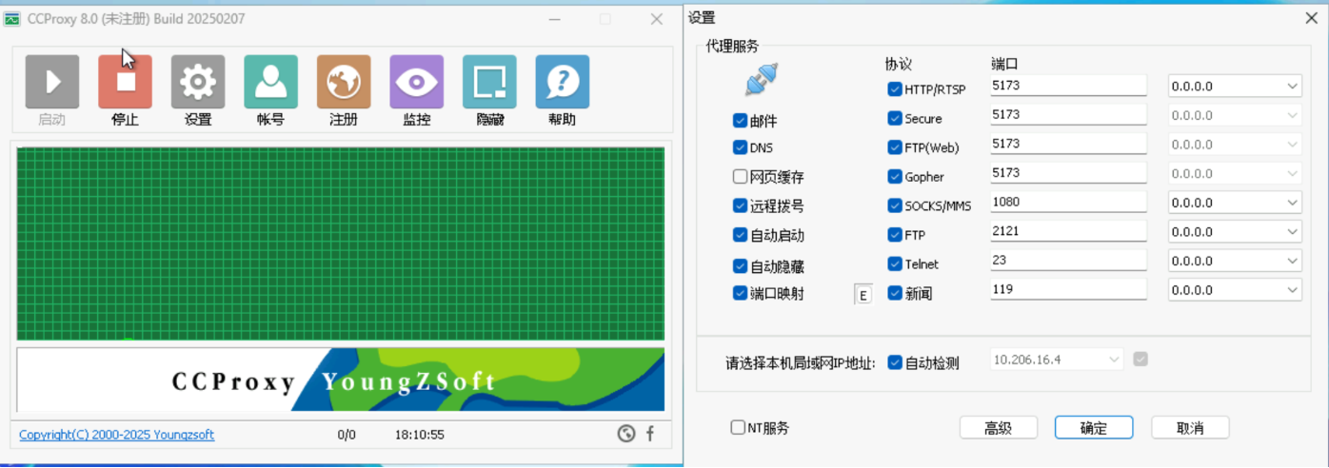Open the FTP(Web) row address dropdown
Image resolution: width=1329 pixels, height=468 pixels.
1235,145
